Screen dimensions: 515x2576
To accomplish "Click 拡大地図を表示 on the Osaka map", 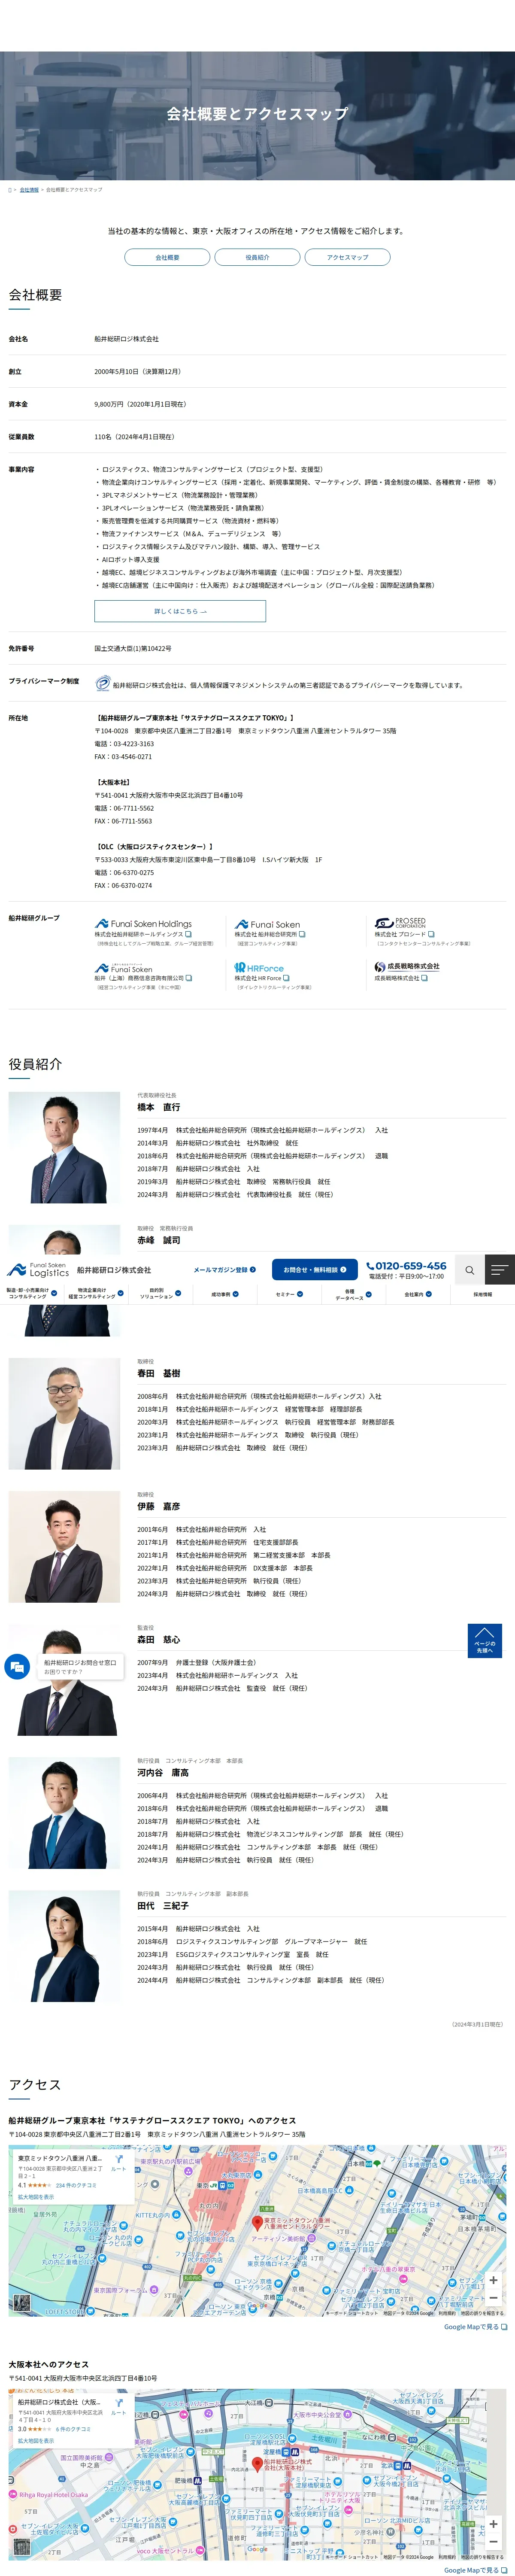I will coord(36,2441).
